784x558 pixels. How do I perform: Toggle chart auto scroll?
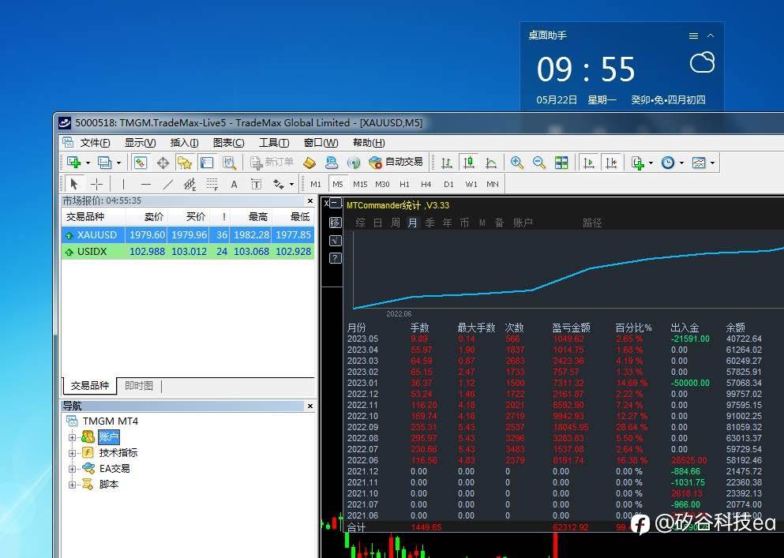click(x=589, y=163)
